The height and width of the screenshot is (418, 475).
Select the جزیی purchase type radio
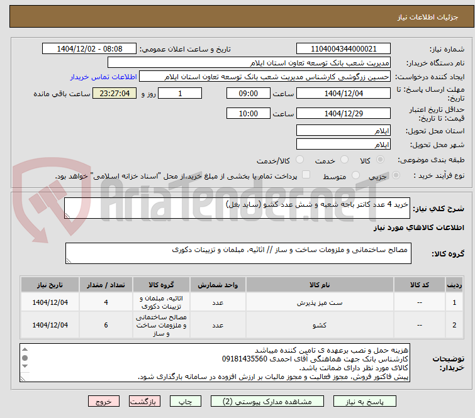coord(396,175)
